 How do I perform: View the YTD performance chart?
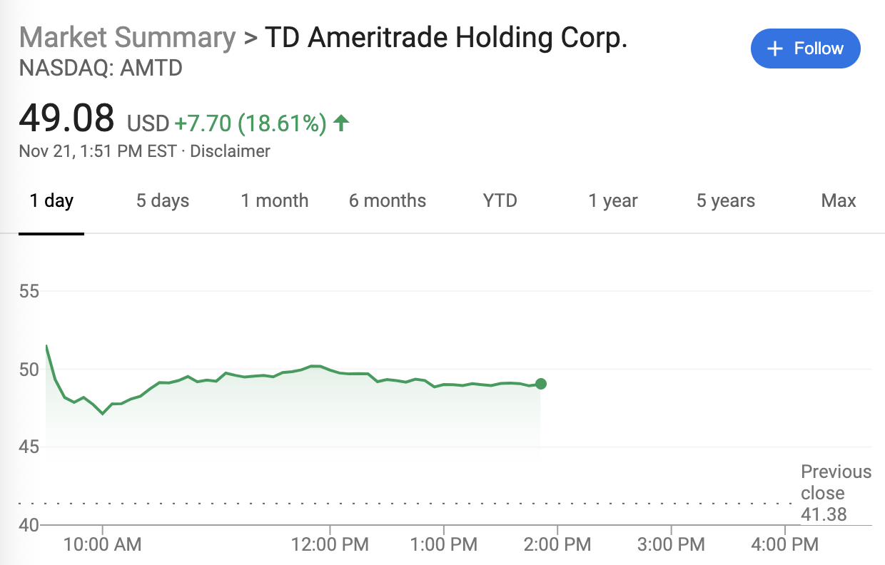click(x=500, y=201)
